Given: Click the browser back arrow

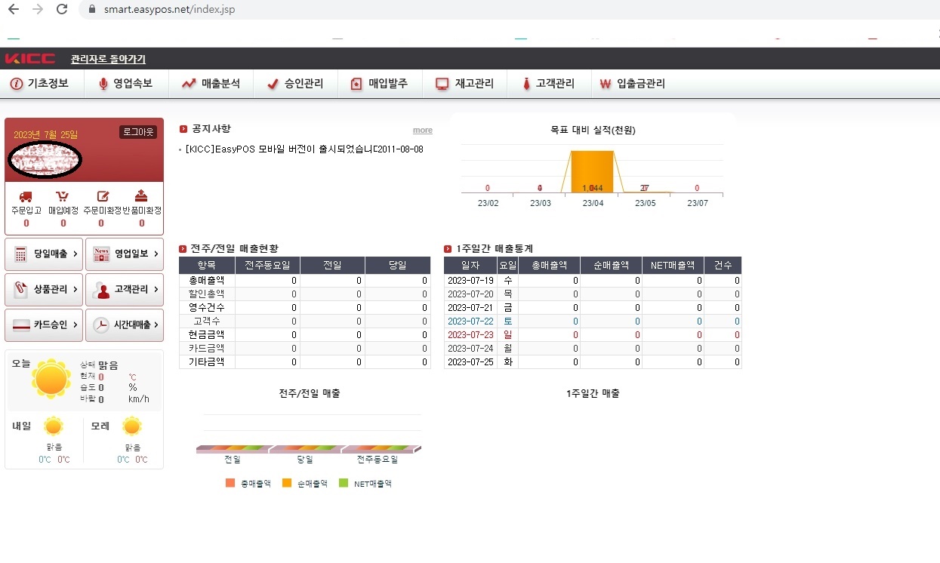Looking at the screenshot, I should (x=13, y=10).
